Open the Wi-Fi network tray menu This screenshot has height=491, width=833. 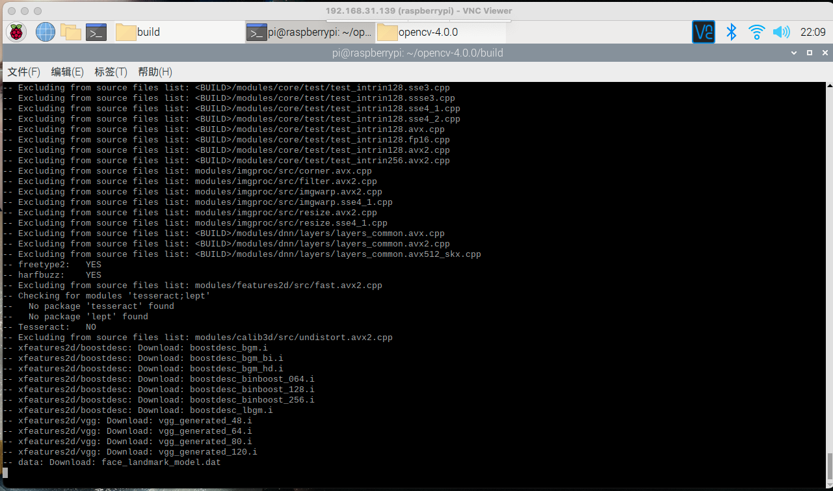coord(756,32)
